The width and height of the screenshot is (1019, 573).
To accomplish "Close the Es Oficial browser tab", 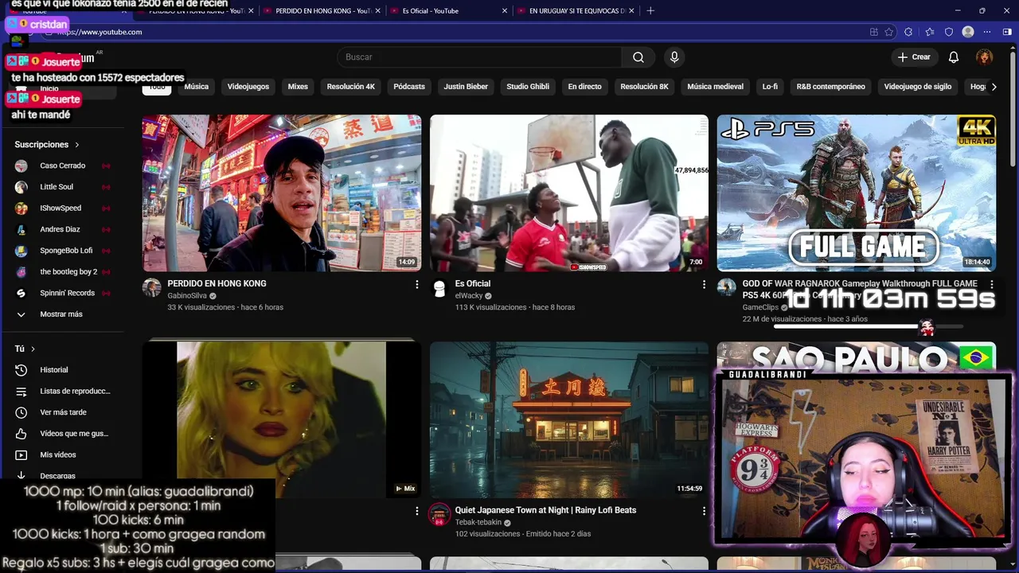I will pyautogui.click(x=505, y=10).
